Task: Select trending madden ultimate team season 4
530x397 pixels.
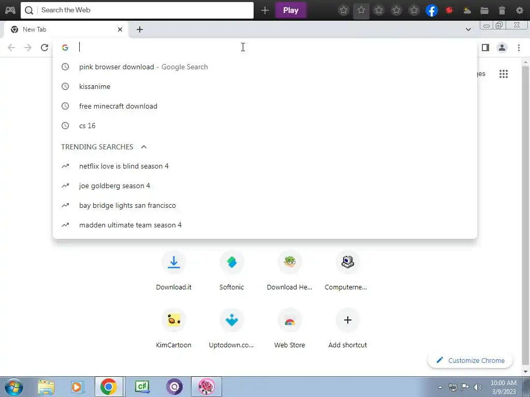Action: point(265,225)
